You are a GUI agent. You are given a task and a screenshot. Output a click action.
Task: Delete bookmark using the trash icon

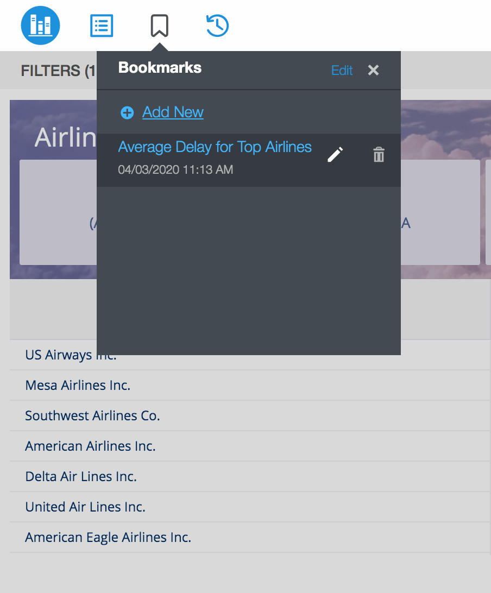379,155
